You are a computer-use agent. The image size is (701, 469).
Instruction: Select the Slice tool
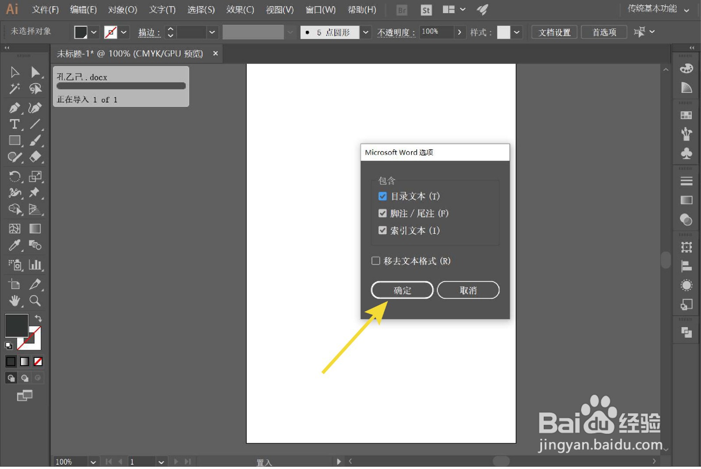(x=35, y=284)
